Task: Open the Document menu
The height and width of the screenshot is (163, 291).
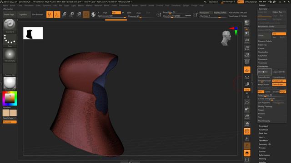Action: pos(29,5)
